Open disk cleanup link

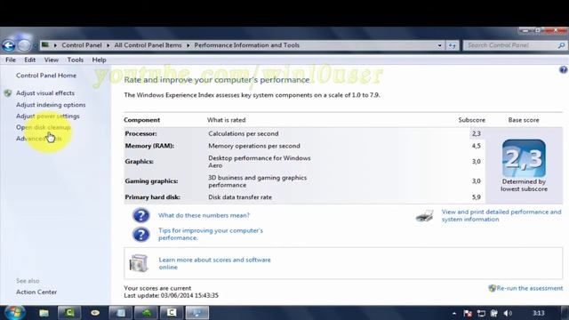44,127
